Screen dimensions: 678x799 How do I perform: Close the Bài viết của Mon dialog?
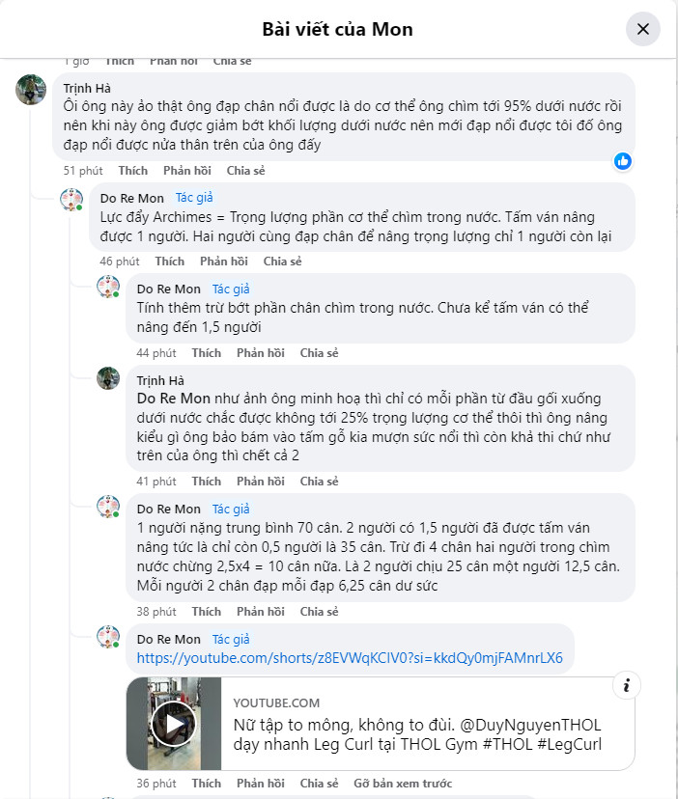[x=642, y=29]
